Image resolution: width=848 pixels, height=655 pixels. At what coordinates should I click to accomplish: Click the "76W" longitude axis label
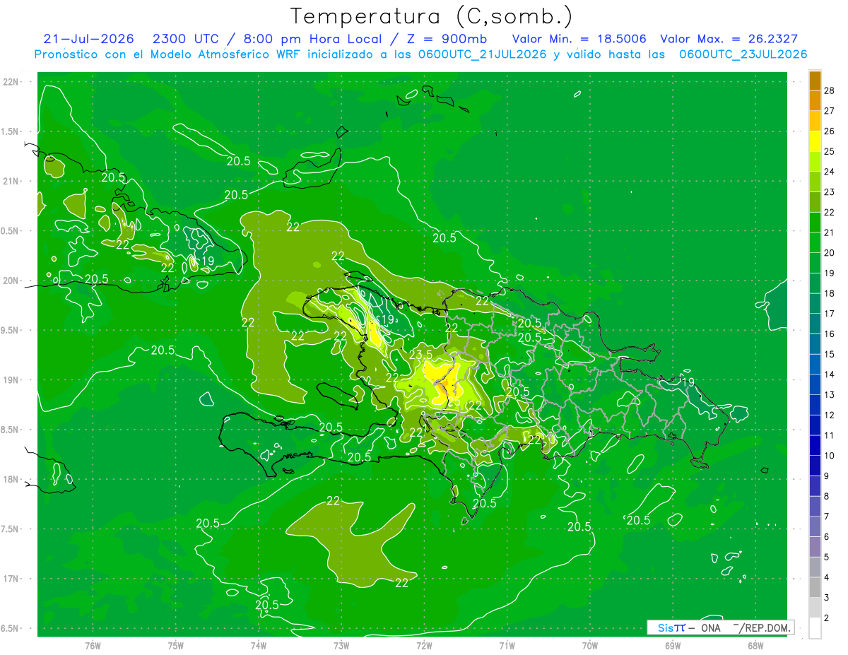pyautogui.click(x=93, y=645)
